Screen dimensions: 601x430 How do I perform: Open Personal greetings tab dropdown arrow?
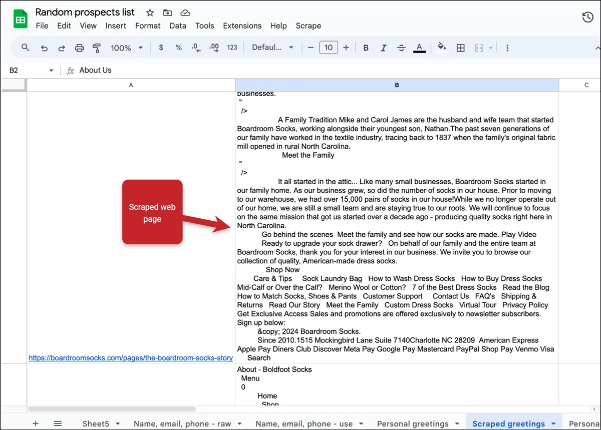pos(457,424)
